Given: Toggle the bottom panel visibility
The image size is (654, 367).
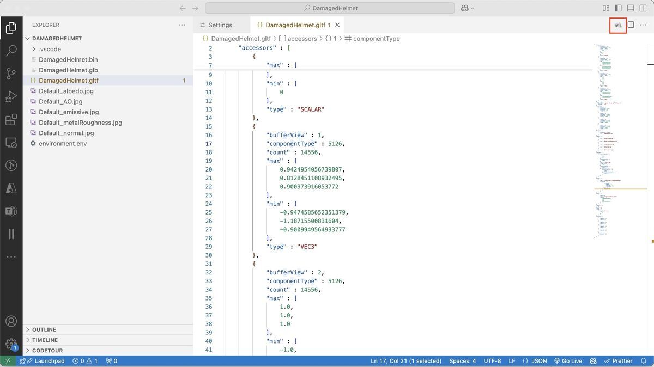Looking at the screenshot, I should click(x=631, y=8).
